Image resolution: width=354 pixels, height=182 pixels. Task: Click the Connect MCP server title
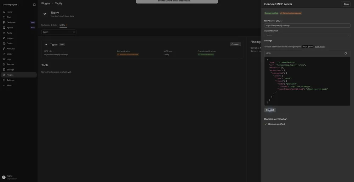[x=278, y=4]
